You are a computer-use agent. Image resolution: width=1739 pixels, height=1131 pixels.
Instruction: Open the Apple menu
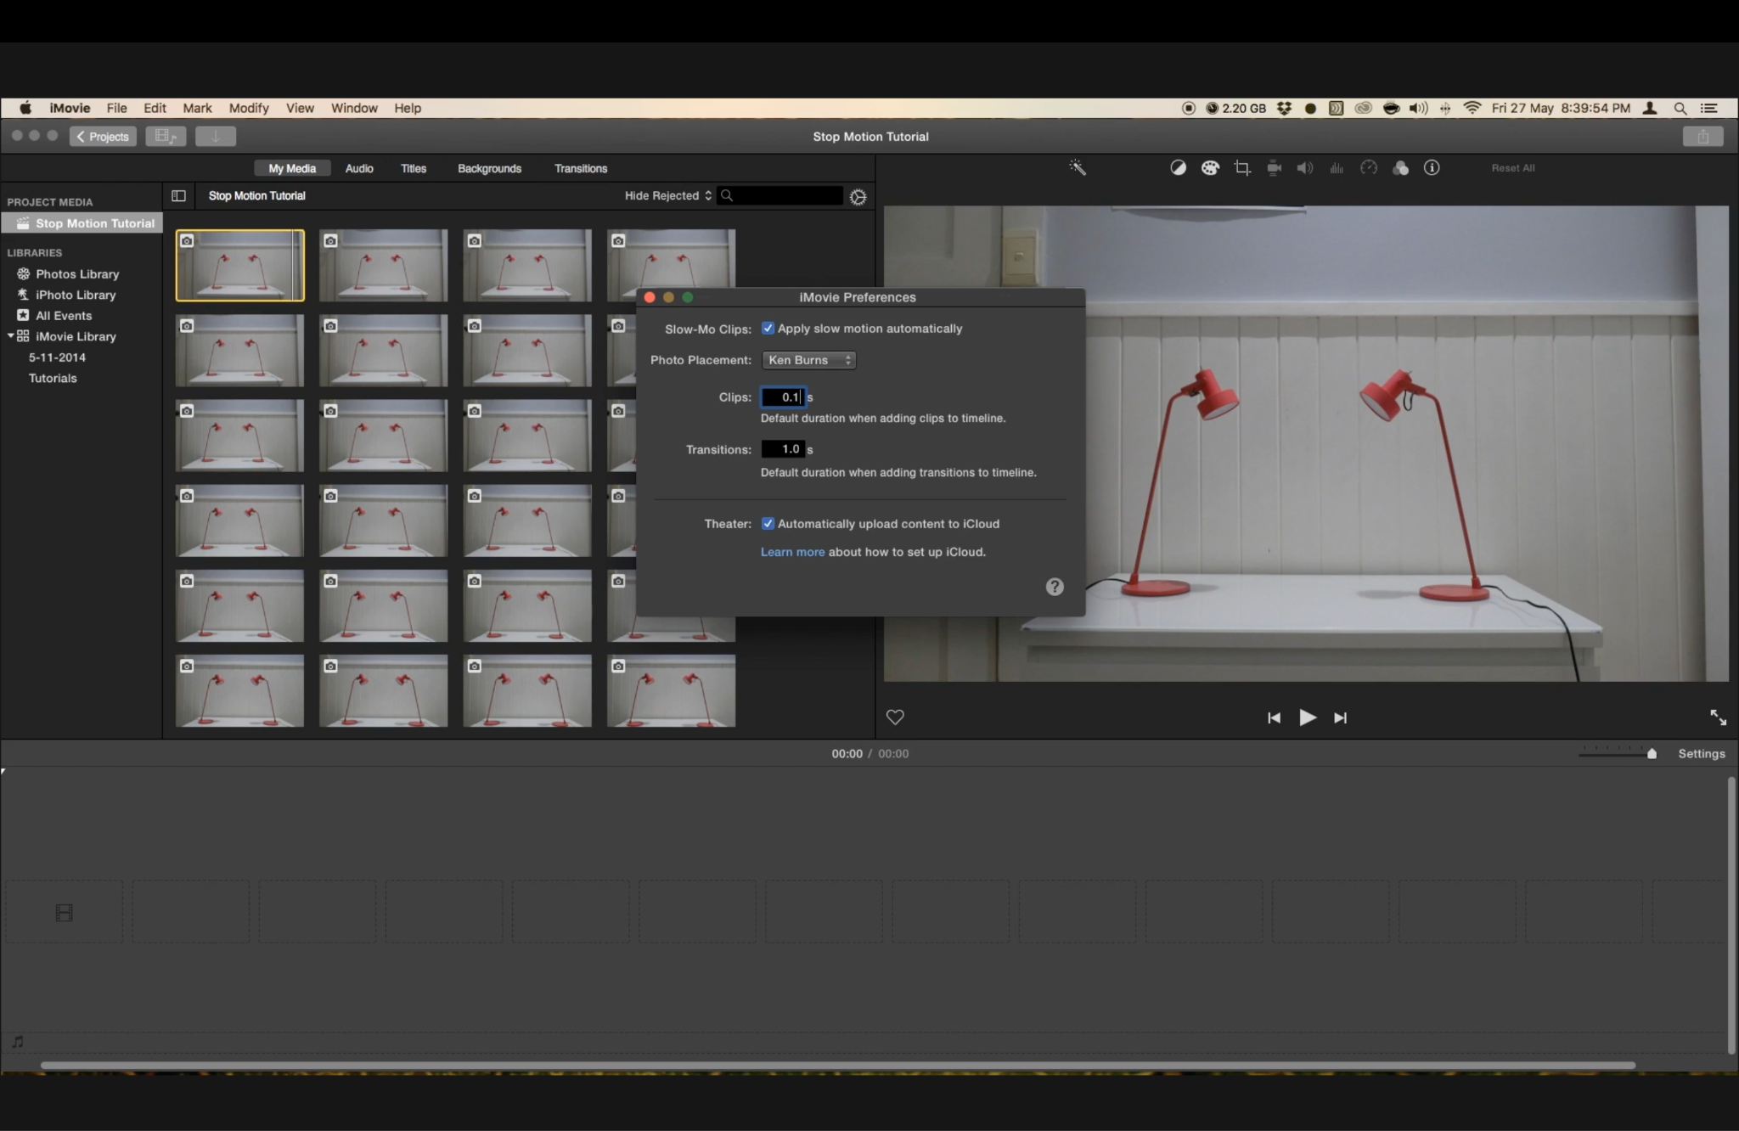[x=25, y=108]
